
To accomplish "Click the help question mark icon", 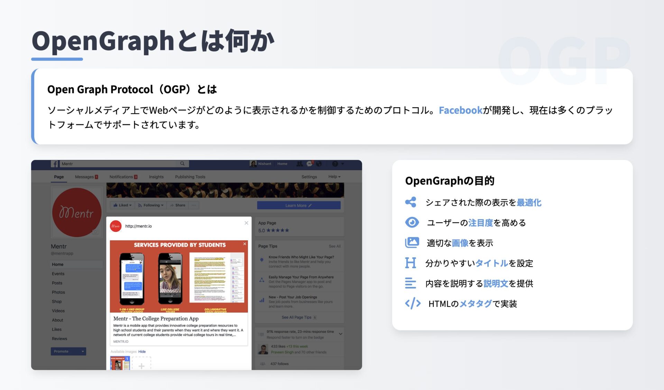I will pyautogui.click(x=334, y=164).
